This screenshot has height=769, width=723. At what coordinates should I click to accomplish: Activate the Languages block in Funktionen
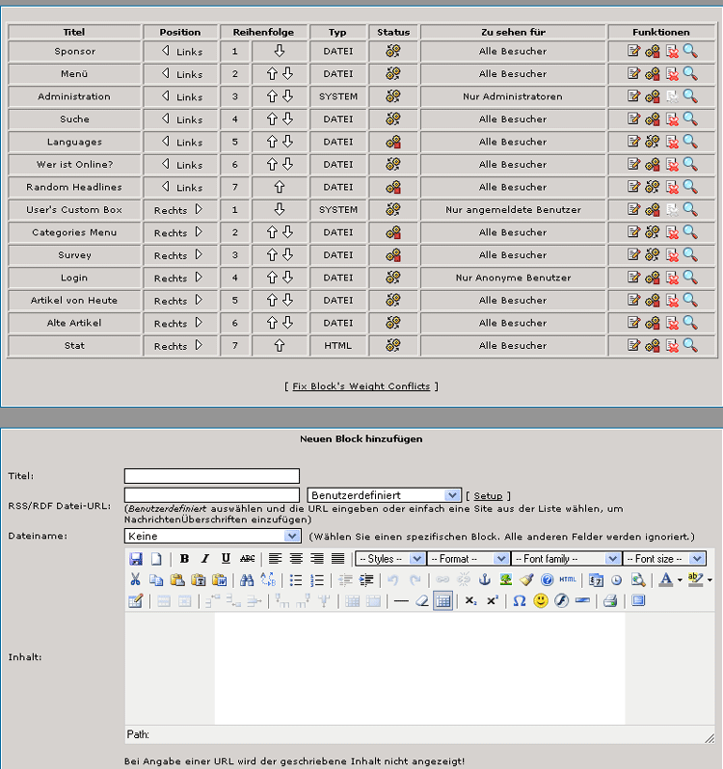[653, 142]
